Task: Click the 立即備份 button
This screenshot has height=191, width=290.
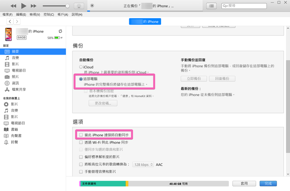Action: (194, 79)
